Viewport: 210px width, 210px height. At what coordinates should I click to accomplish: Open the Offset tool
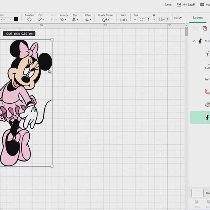pyautogui.click(x=88, y=19)
